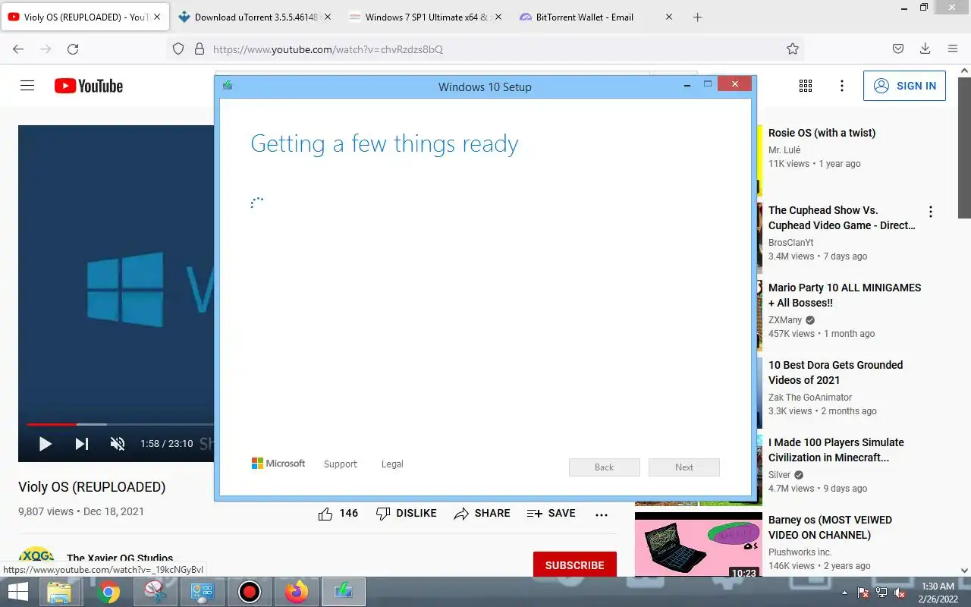
Task: Click the Windows 10 Setup taskbar icon
Action: (x=344, y=592)
